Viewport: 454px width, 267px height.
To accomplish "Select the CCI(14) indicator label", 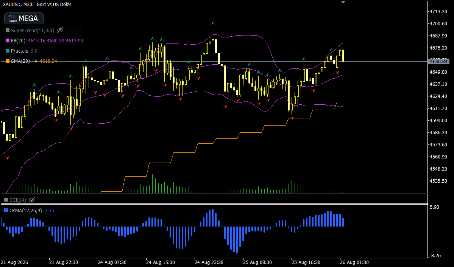I will (18, 200).
